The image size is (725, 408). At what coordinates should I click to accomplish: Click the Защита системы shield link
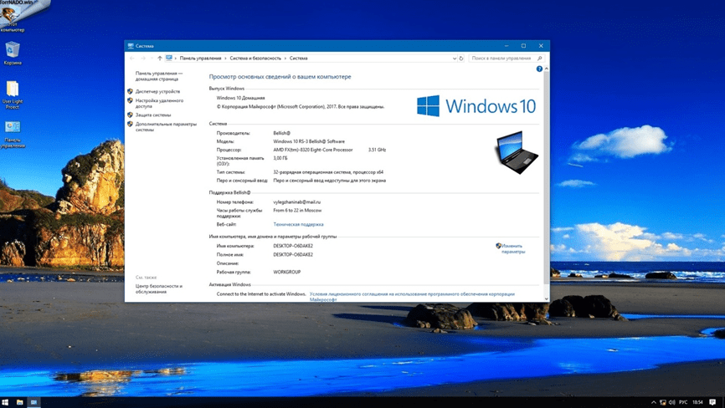[x=153, y=115]
